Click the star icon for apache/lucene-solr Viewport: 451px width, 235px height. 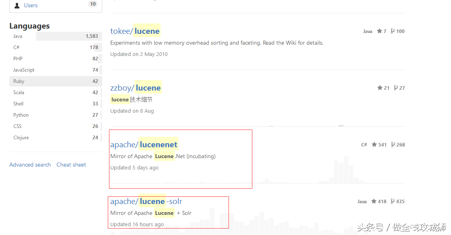pos(374,201)
